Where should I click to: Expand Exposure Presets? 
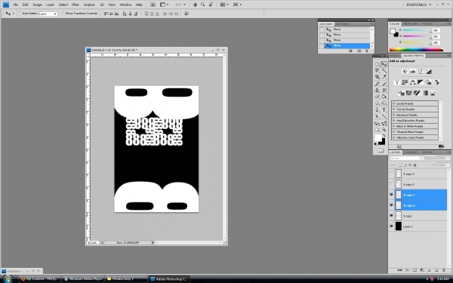tap(393, 115)
